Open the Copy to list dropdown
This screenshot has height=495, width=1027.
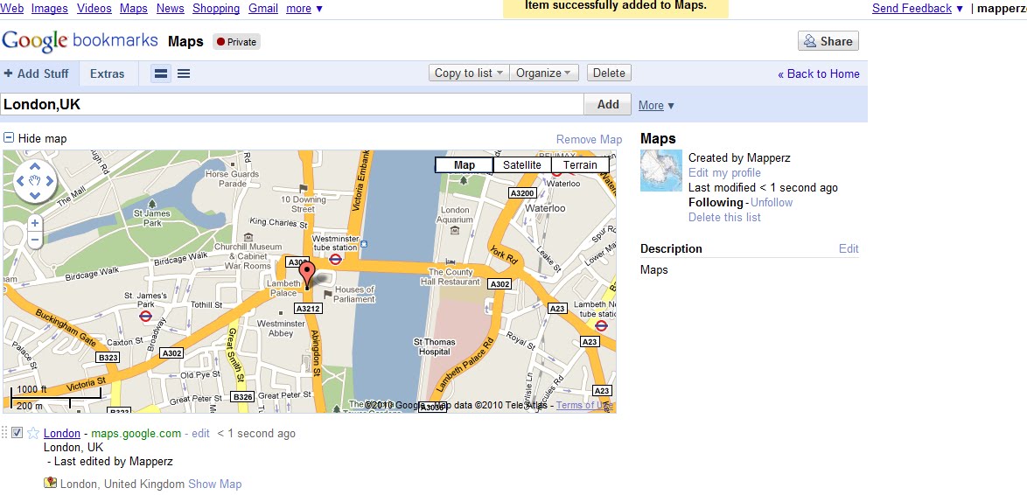pos(469,73)
